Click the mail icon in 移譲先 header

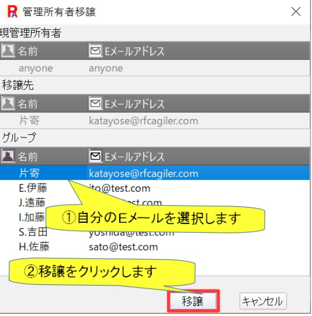point(96,103)
